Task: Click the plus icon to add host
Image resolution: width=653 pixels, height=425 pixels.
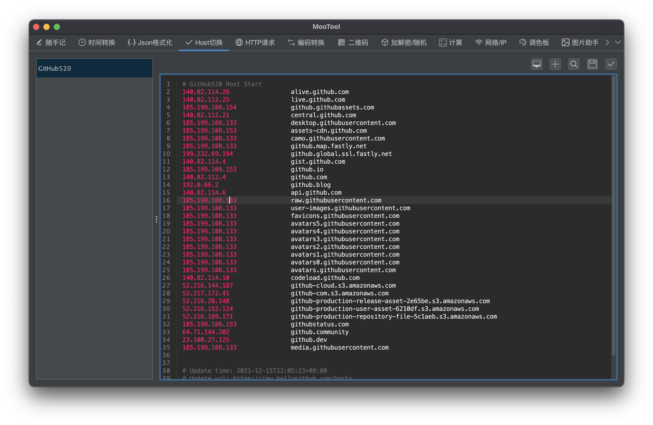Action: (x=555, y=64)
